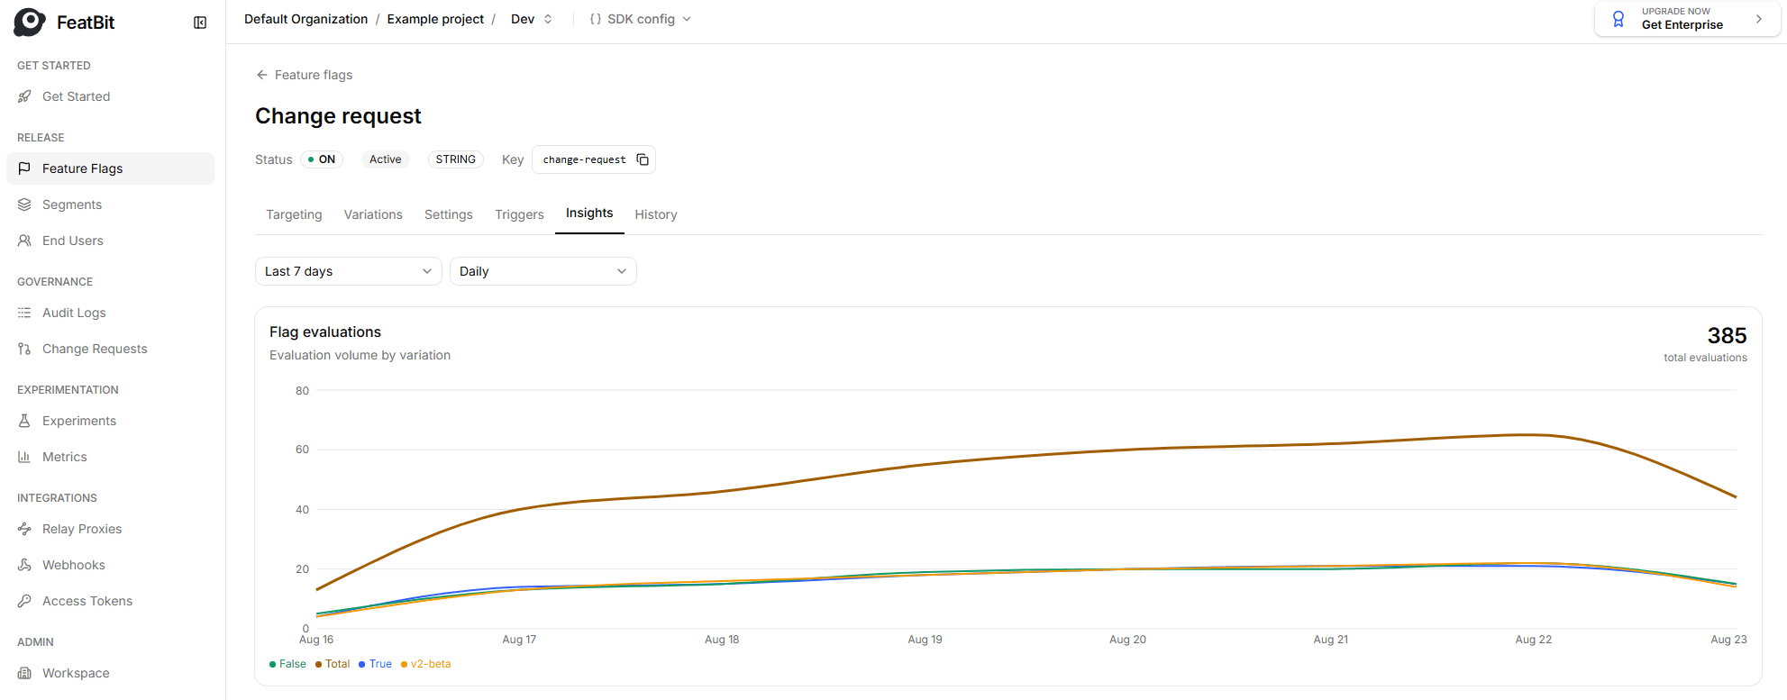Open Change Requests in sidebar
Viewport: 1787px width, 700px height.
click(110, 349)
